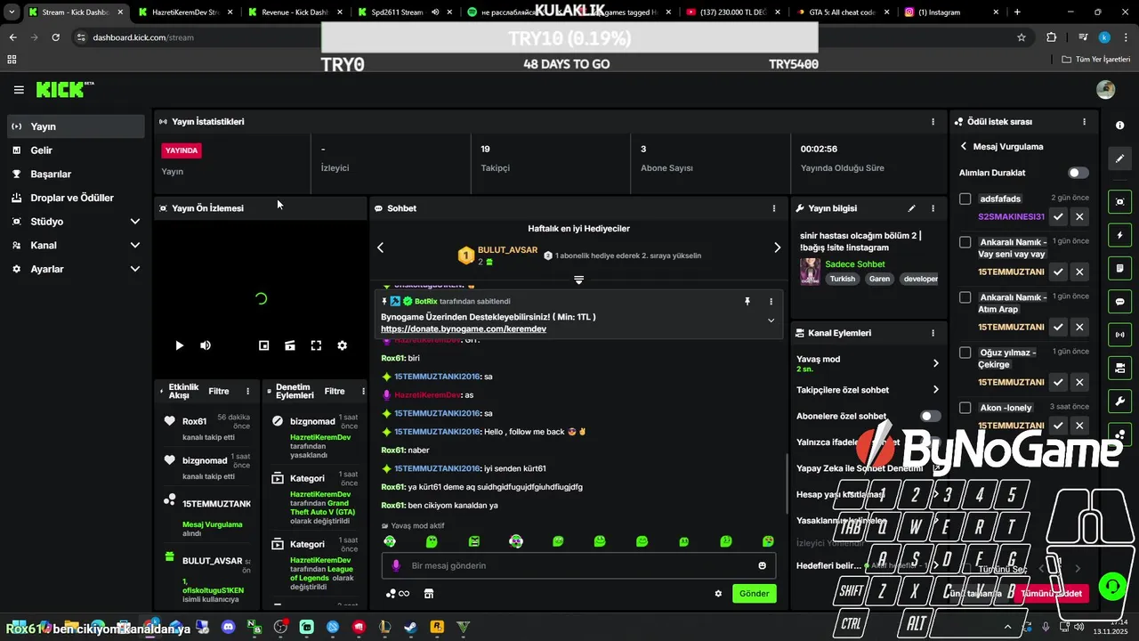This screenshot has width=1139, height=641.
Task: Open Gelir in the sidebar
Action: pyautogui.click(x=76, y=150)
